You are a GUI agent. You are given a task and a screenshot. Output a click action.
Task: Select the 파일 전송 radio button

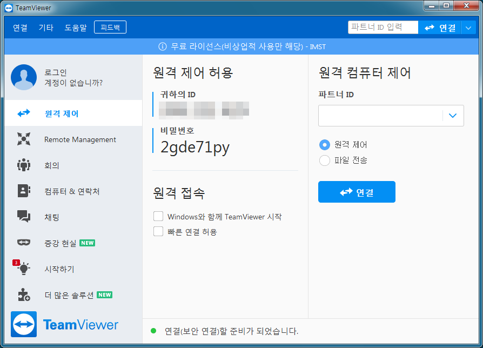coord(325,160)
